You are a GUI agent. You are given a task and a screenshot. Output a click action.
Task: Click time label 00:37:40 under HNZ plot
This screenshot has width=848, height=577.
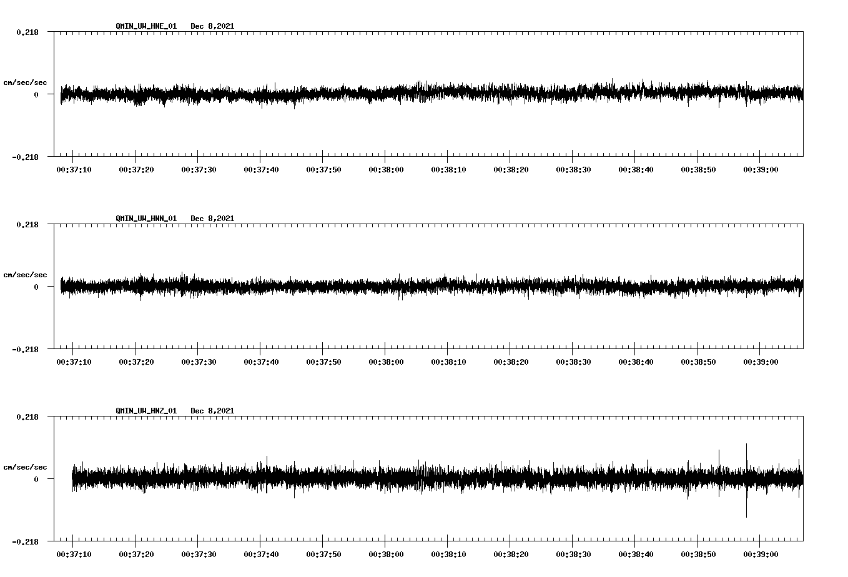[261, 555]
